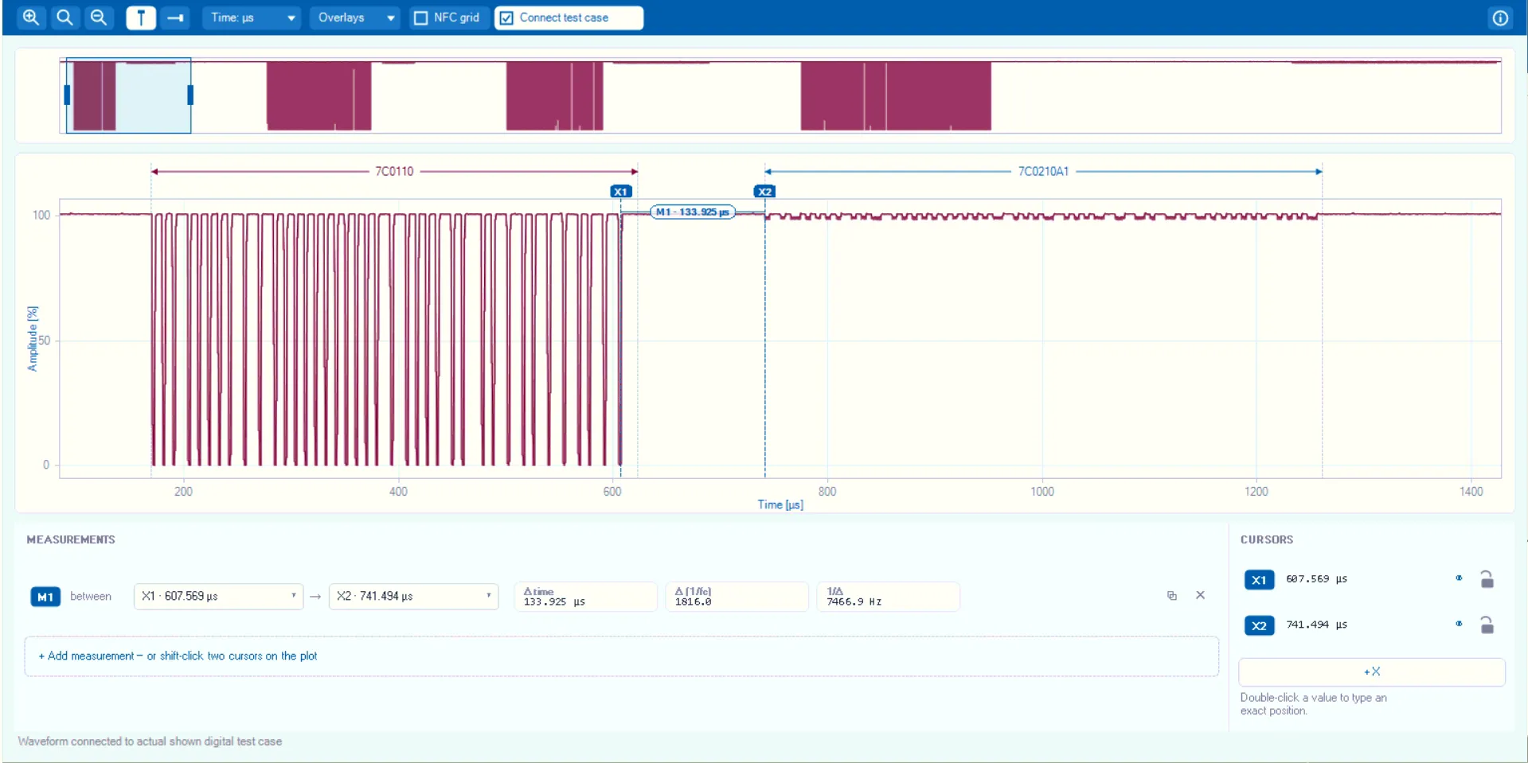This screenshot has width=1528, height=763.
Task: Click the zoom reset magnifier icon
Action: (x=64, y=18)
